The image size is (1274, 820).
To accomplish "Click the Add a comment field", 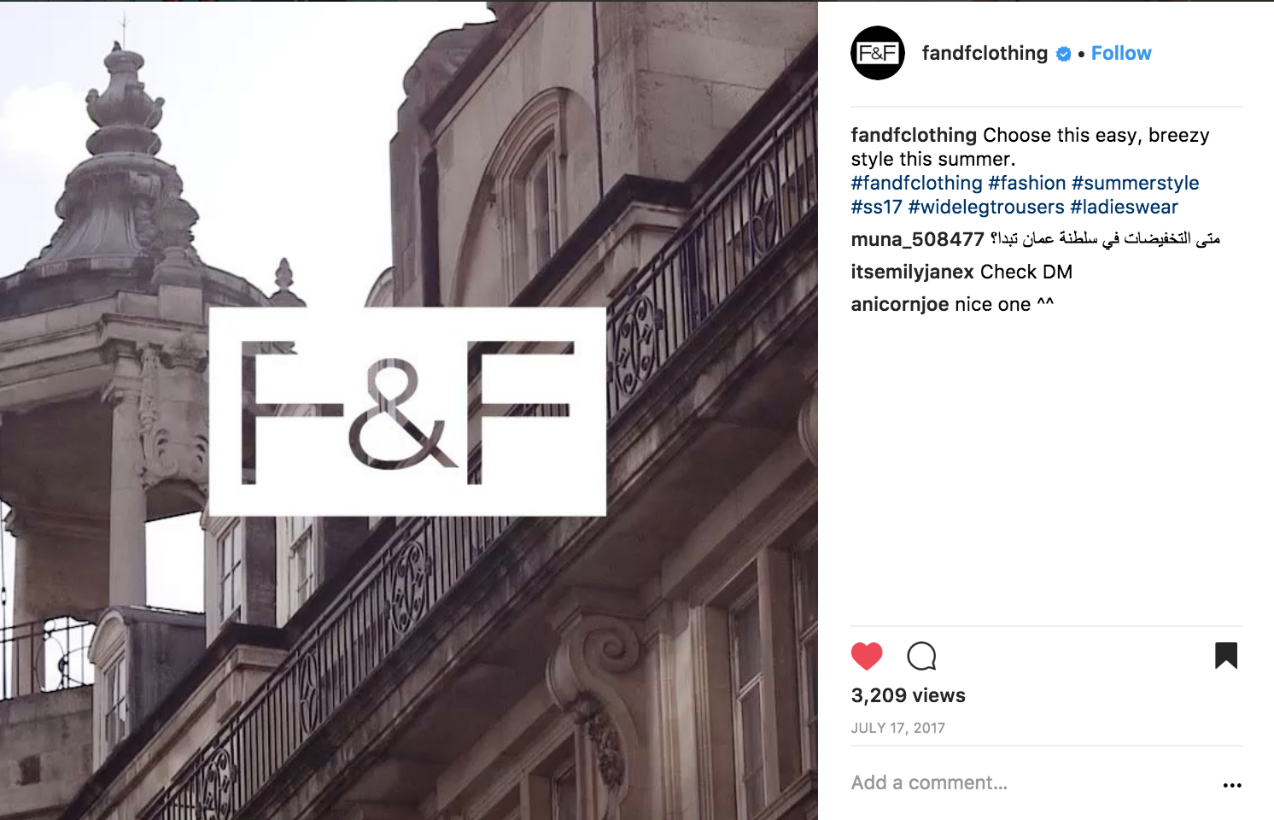I will (x=1031, y=783).
